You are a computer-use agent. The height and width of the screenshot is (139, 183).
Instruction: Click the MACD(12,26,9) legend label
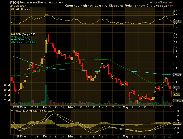pos(23,111)
